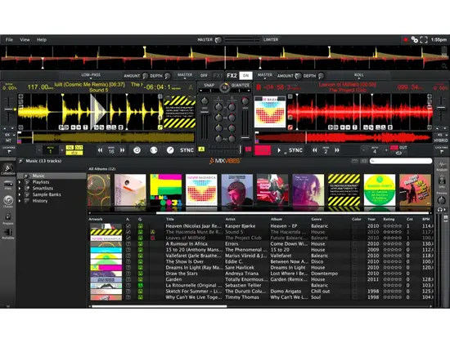This screenshot has height=343, width=450.
Task: Sort tracks by Title column header
Action: (170, 219)
